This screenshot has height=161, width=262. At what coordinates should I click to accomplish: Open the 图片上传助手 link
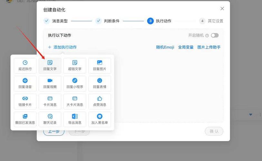[x=209, y=47]
